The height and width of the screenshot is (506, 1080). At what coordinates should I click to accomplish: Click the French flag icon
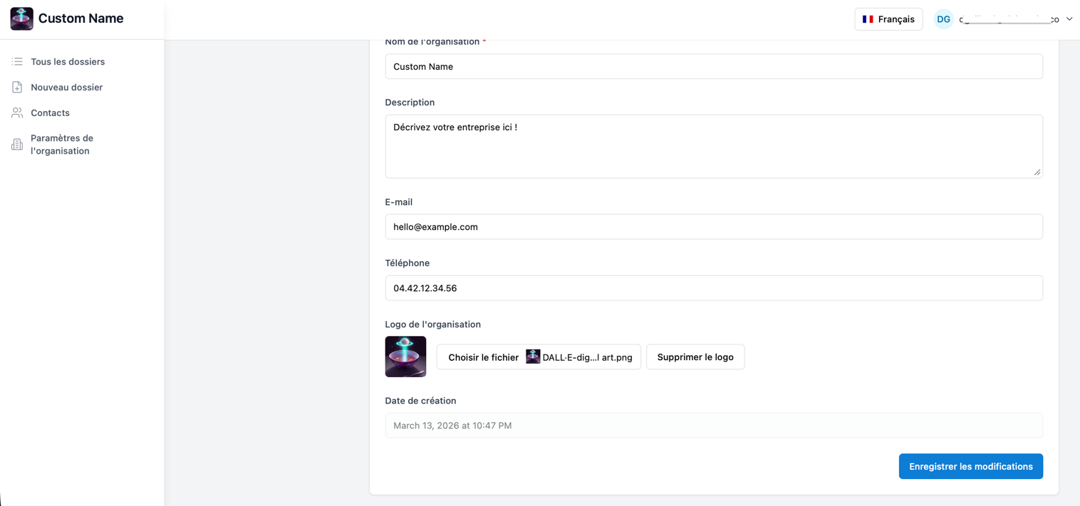coord(868,19)
